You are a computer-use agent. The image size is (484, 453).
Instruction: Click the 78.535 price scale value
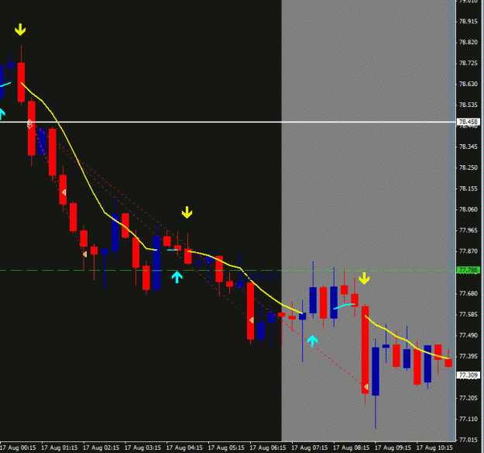click(469, 105)
